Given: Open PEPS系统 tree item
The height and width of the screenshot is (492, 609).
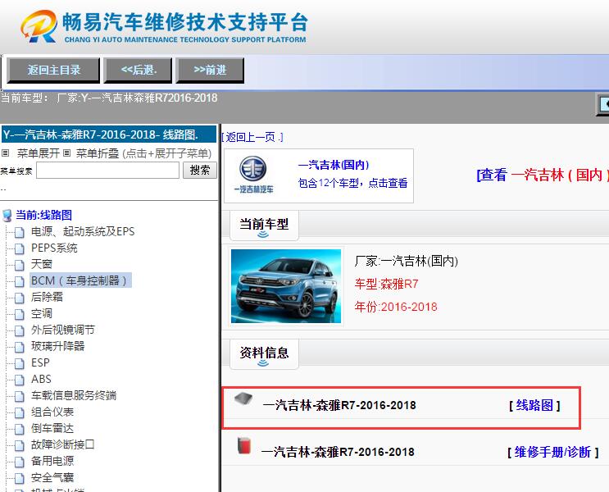Looking at the screenshot, I should 54,248.
